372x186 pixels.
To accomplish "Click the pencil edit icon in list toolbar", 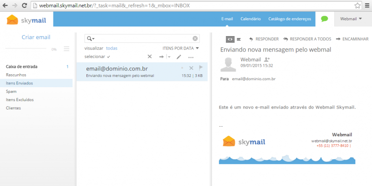I will 179,57.
